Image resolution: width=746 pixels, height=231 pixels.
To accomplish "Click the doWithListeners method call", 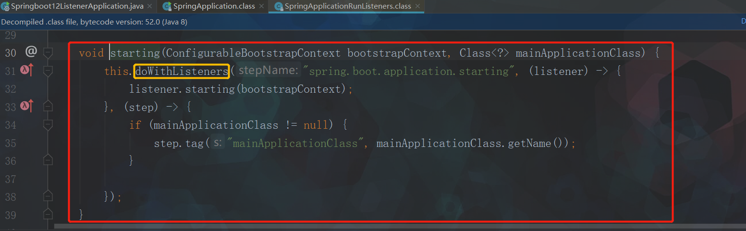I will tap(182, 71).
